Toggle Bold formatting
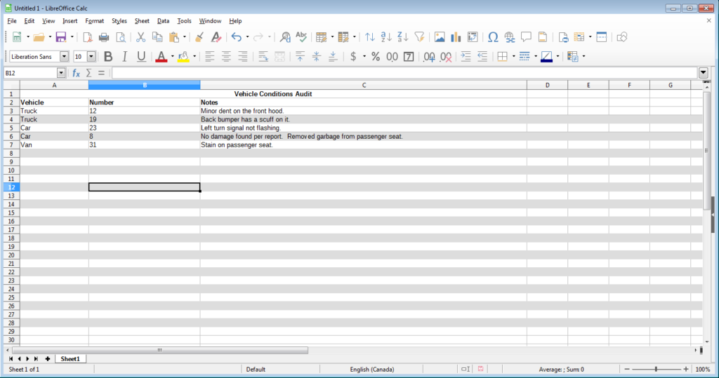Viewport: 719px width, 378px height. pyautogui.click(x=108, y=57)
